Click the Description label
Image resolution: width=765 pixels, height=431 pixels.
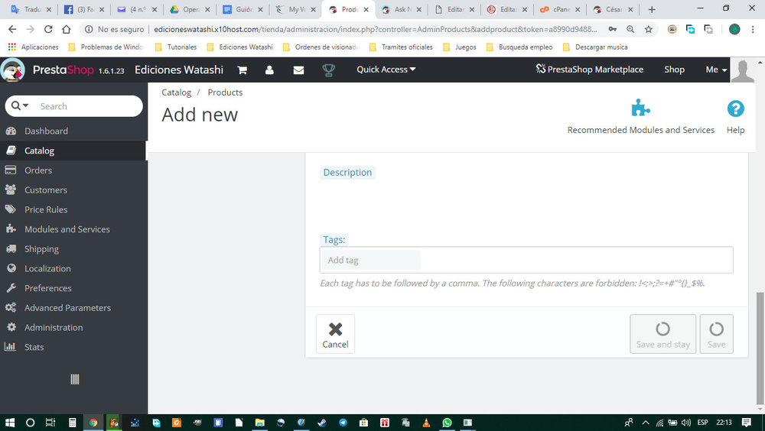(347, 172)
